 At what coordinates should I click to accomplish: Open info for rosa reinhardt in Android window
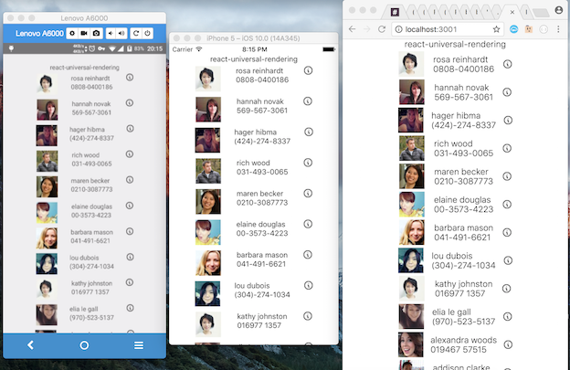(130, 77)
